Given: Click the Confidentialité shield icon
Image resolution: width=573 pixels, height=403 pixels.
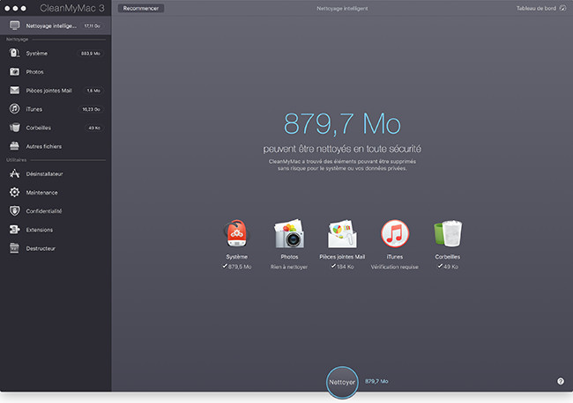Looking at the screenshot, I should tap(15, 211).
